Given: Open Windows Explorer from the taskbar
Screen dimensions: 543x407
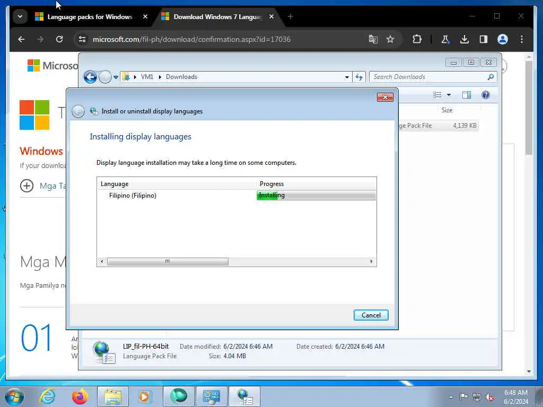Looking at the screenshot, I should [x=113, y=396].
